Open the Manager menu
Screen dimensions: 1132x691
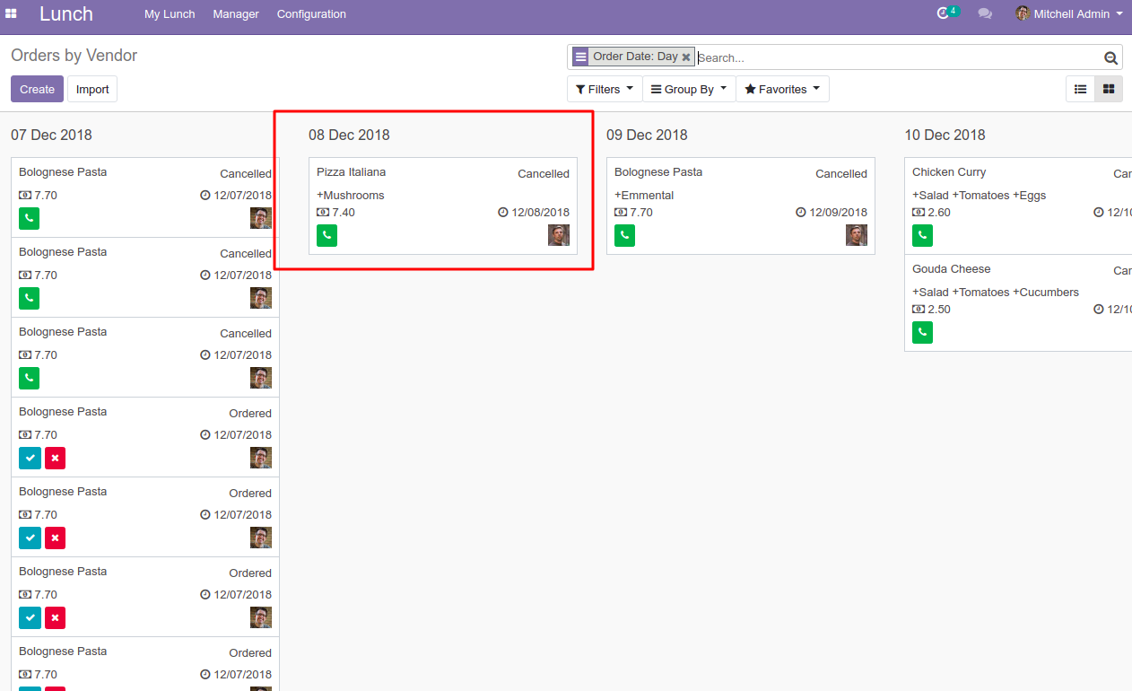(x=235, y=13)
